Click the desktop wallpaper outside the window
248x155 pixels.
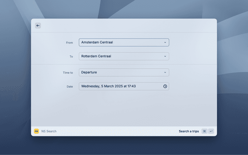[x=232, y=77]
